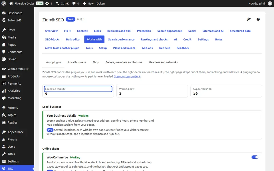The image size is (274, 171).
Task: Click the Supported in all stat card
Action: coord(226,91)
